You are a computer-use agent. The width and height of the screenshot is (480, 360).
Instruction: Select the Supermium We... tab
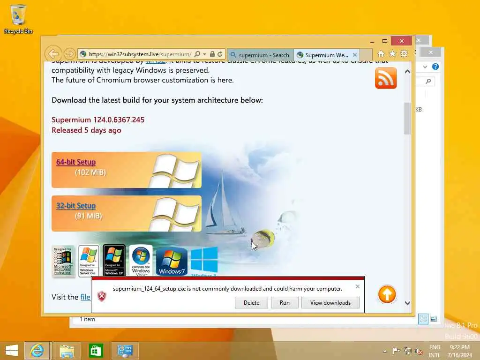(x=322, y=55)
